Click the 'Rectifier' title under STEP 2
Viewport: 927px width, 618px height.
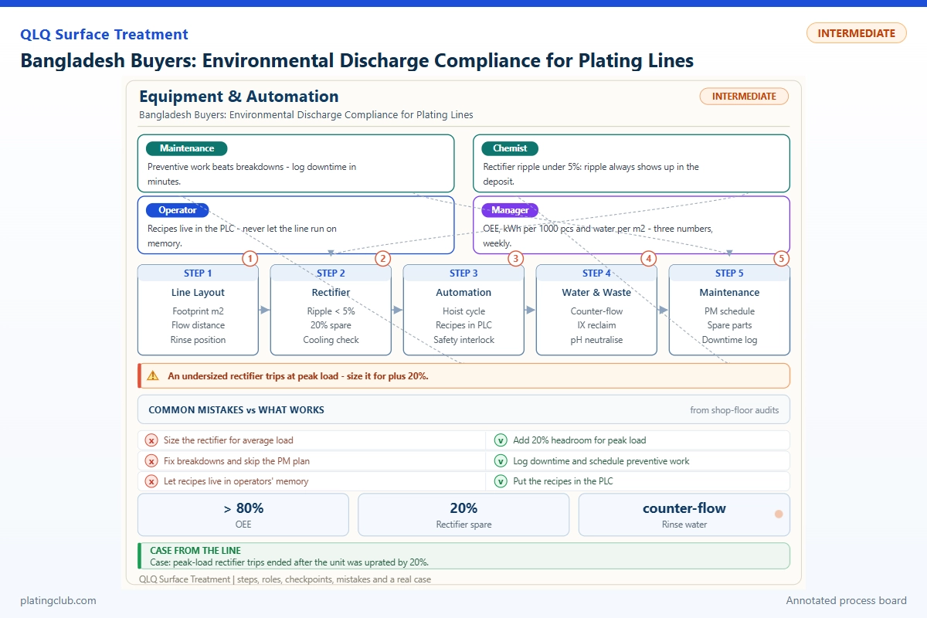point(331,293)
